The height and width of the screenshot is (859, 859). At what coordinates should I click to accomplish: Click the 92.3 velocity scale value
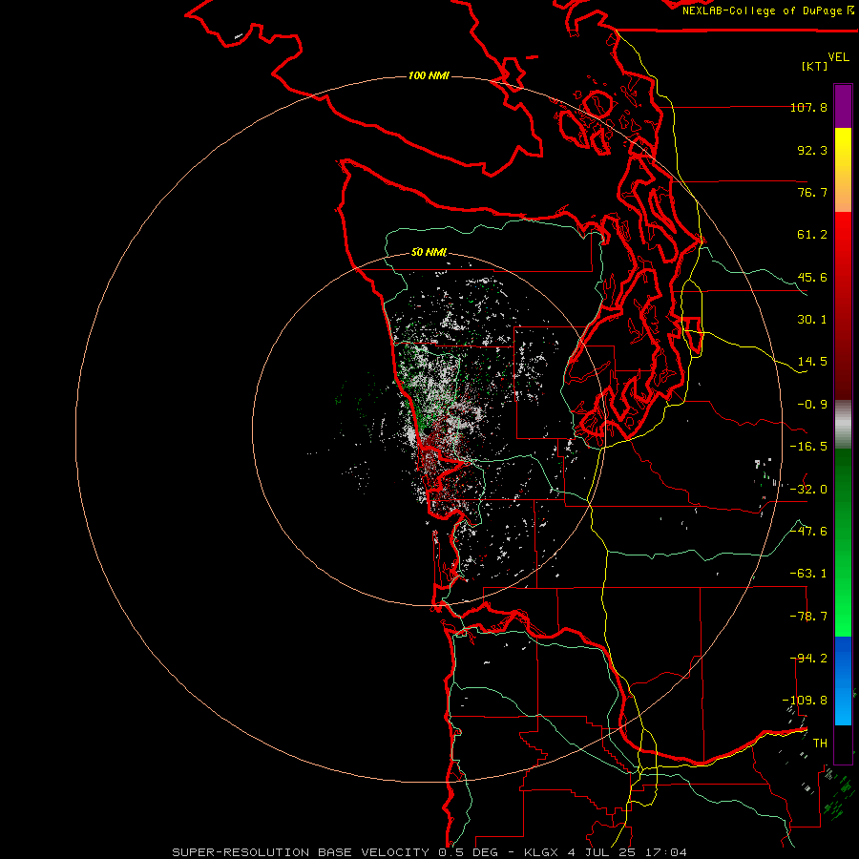[812, 150]
